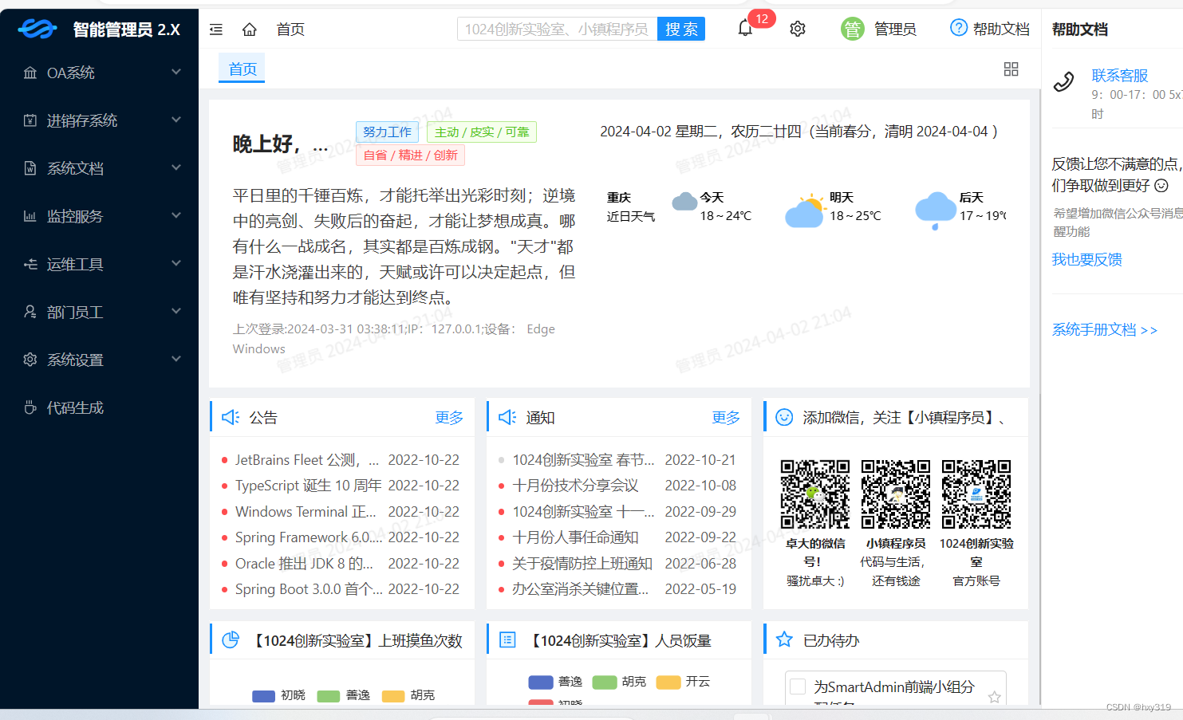Click the 联系客服 link

point(1120,76)
